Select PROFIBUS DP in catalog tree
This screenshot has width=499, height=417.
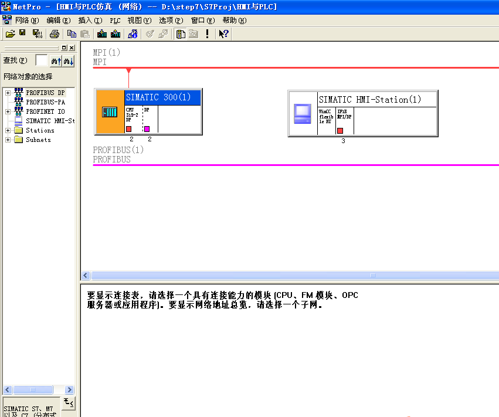point(46,93)
